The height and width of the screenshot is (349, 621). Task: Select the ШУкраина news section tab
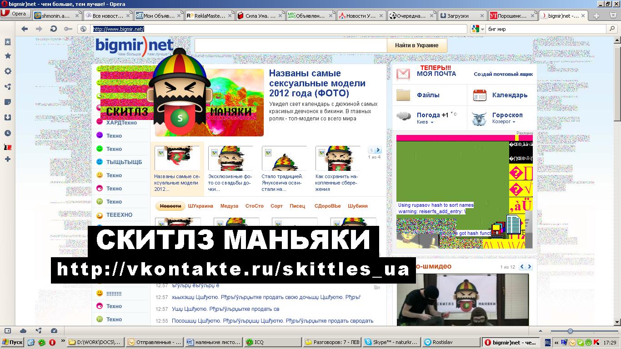(x=200, y=206)
